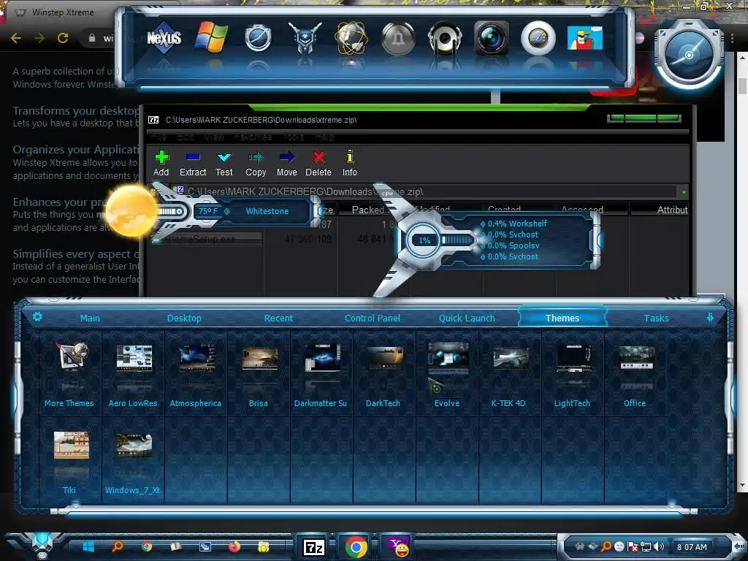
Task: Click Test in the 7-Zip toolbar
Action: [x=224, y=164]
